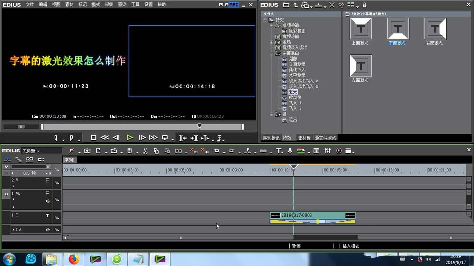Viewport: 474px width, 266px height.
Task: Switch to the 序列标记 tab
Action: [x=271, y=138]
